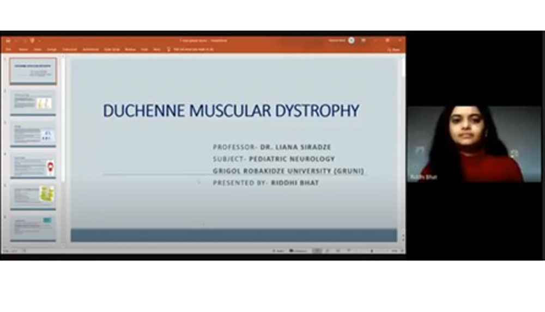Click the Duchenne Muscular Dystrophy title text

(x=231, y=111)
